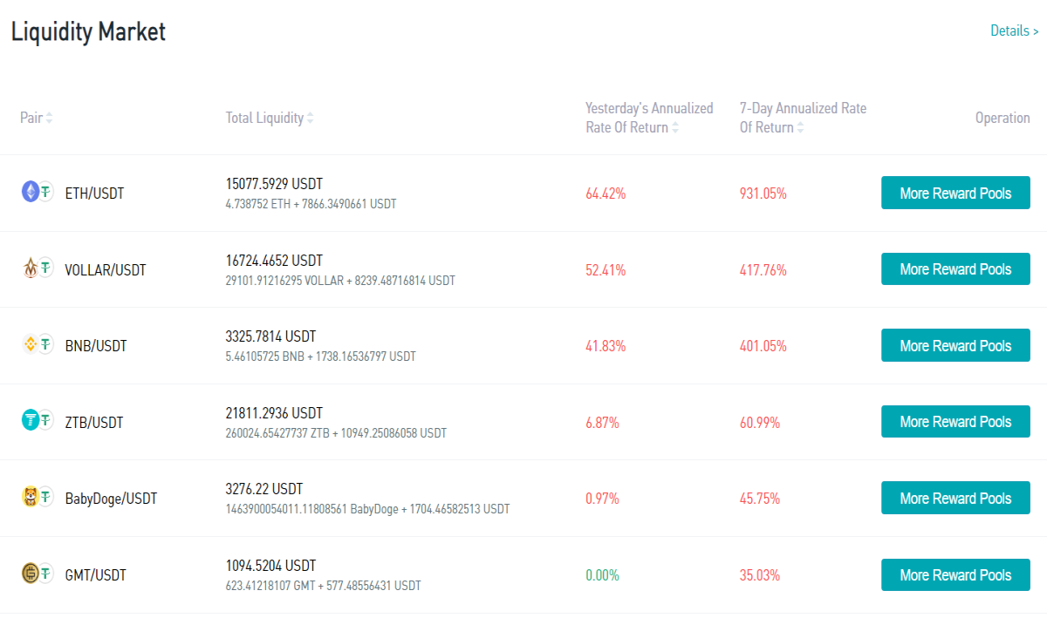The width and height of the screenshot is (1047, 618).
Task: Open More Reward Pools for GMT/USDT
Action: click(955, 574)
